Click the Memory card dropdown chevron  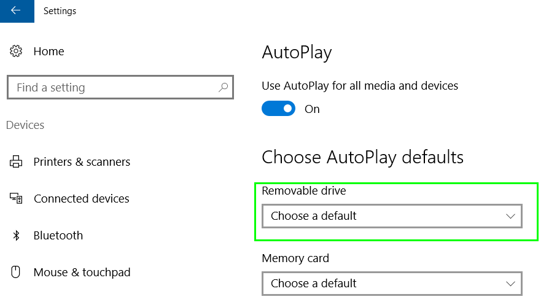pos(510,284)
